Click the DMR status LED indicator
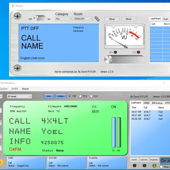This screenshot has width=170, height=170. [135, 166]
